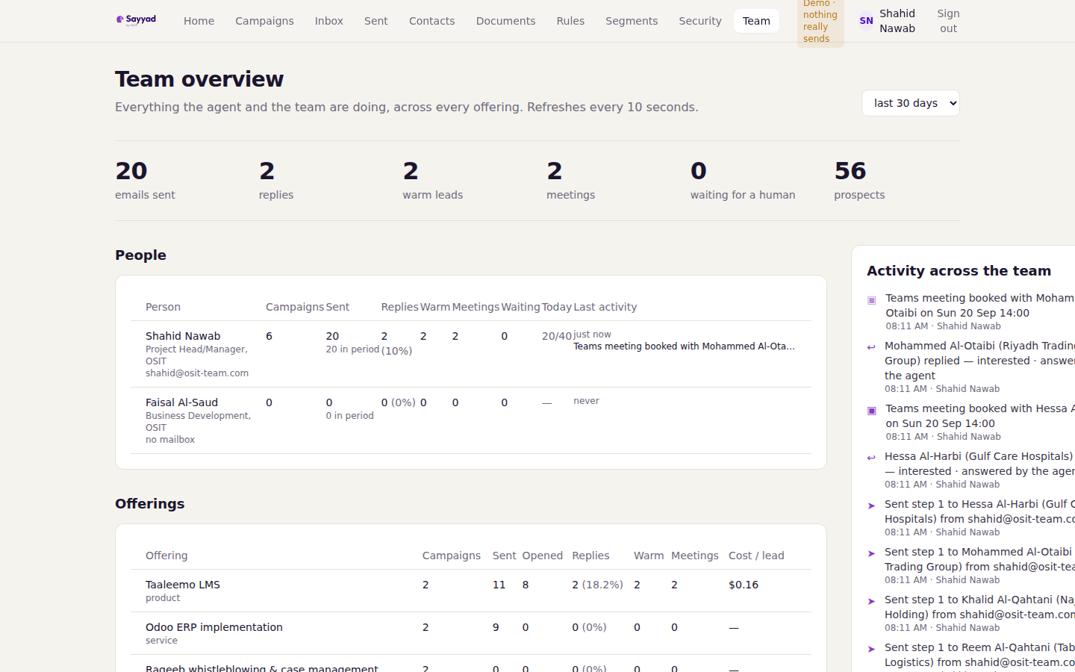Switch to the Sent tab
1075x672 pixels.
pos(376,21)
